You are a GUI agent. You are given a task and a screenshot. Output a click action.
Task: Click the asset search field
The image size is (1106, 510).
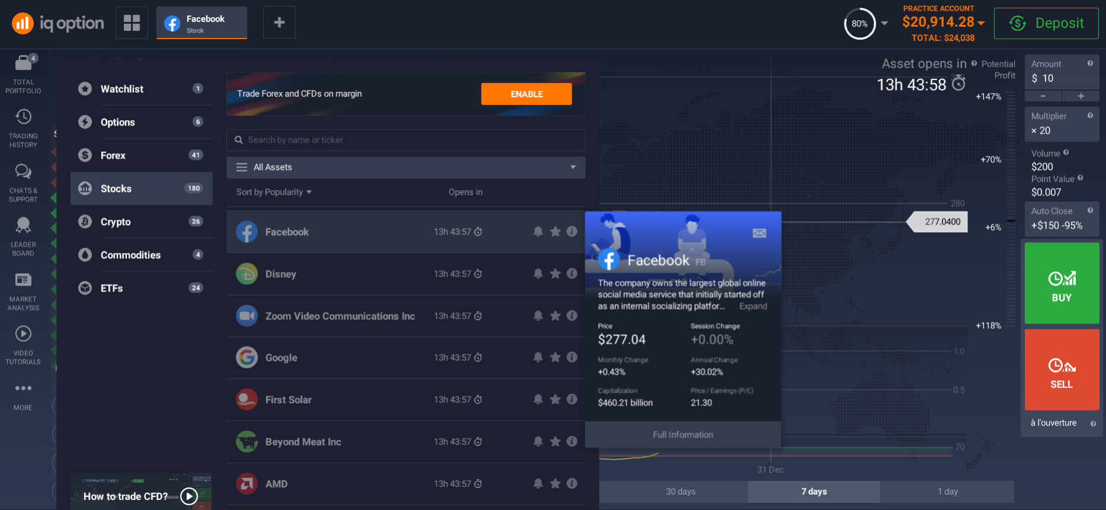(406, 140)
